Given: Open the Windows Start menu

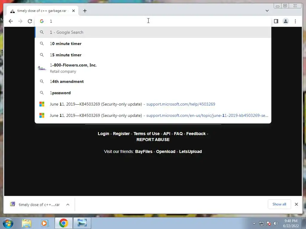Looking at the screenshot, I should [x=8, y=223].
